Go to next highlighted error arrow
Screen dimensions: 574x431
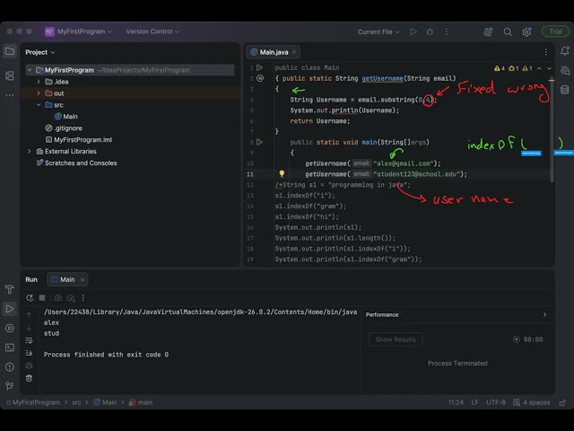(549, 68)
